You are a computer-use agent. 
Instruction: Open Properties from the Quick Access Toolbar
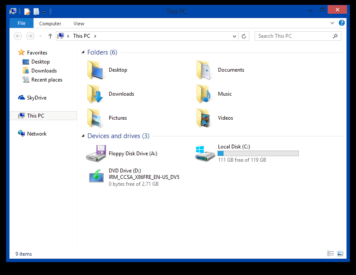(x=27, y=11)
